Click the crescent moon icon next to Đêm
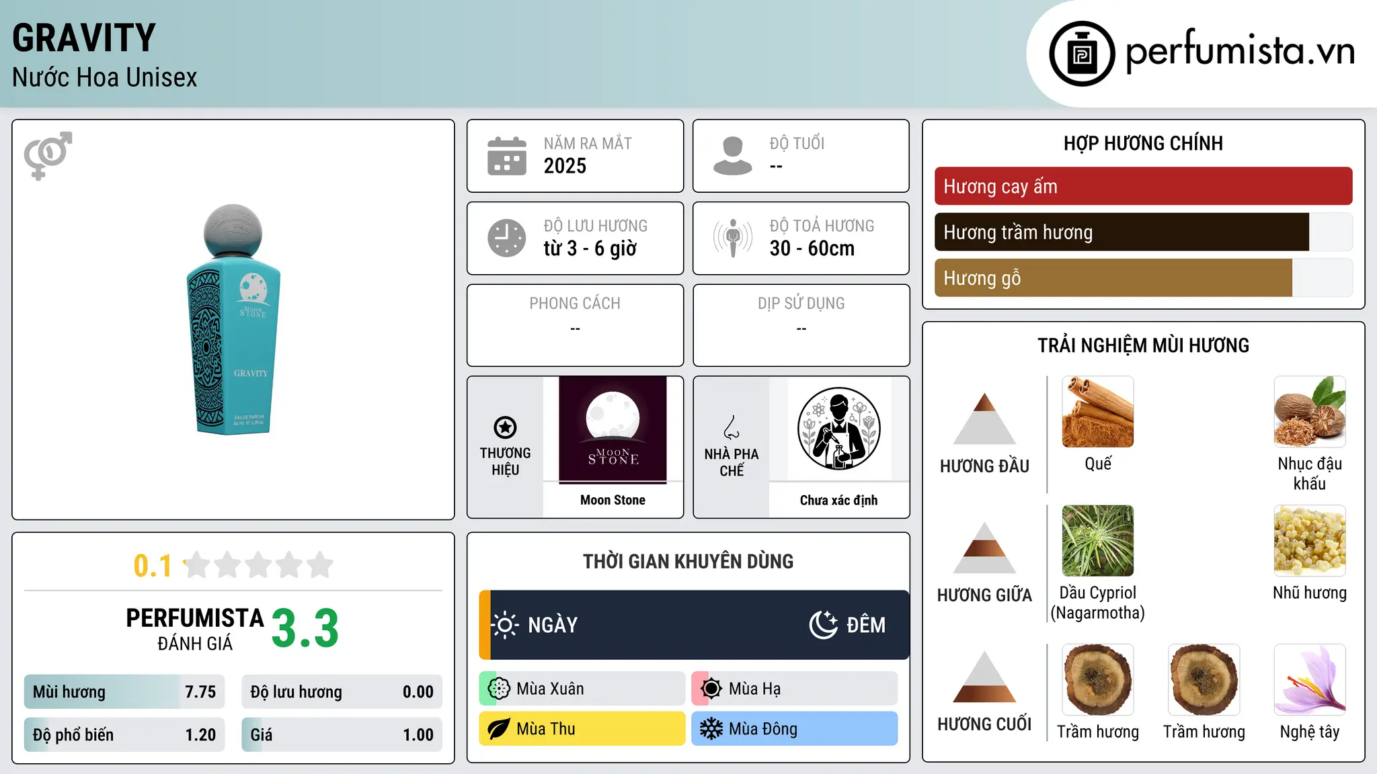Image resolution: width=1377 pixels, height=774 pixels. click(x=824, y=625)
